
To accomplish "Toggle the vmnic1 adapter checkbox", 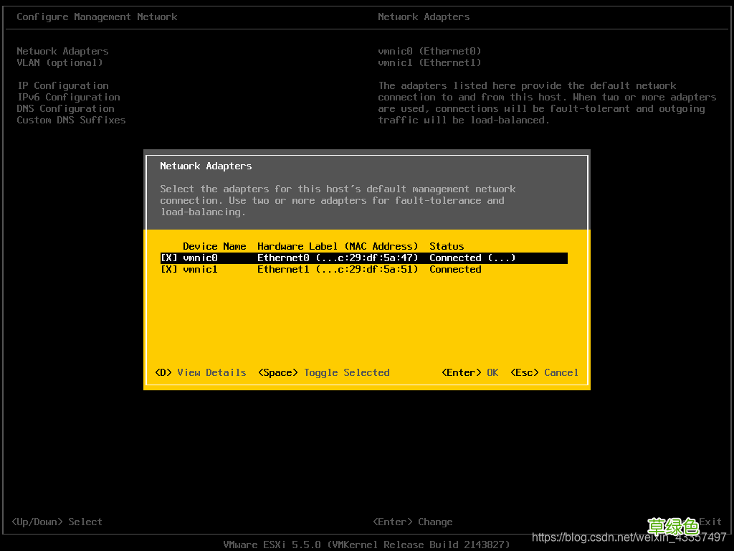I will tap(169, 270).
